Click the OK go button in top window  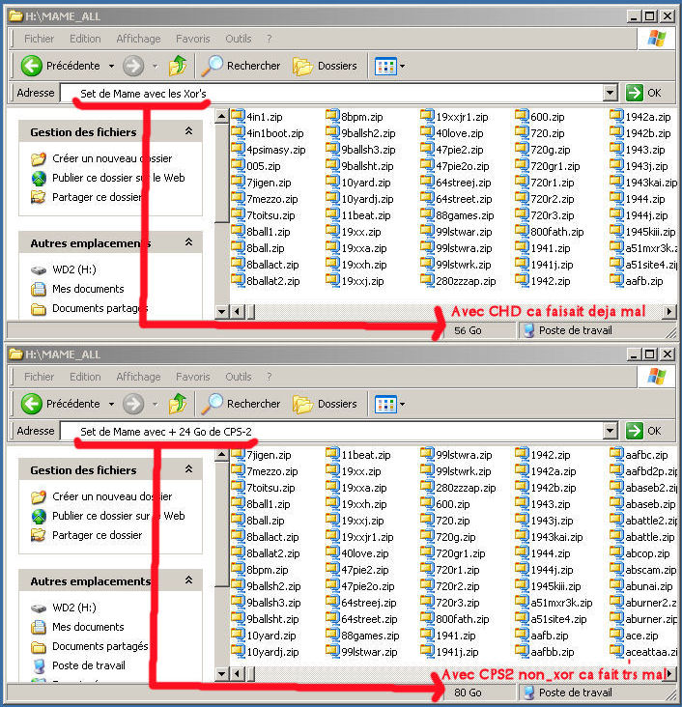pyautogui.click(x=643, y=93)
